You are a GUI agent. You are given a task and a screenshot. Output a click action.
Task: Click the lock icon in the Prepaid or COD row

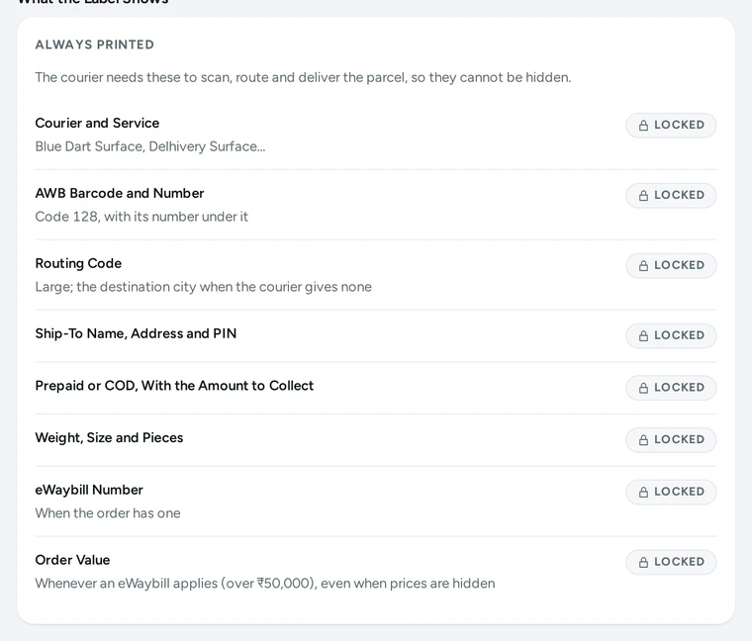(x=643, y=388)
